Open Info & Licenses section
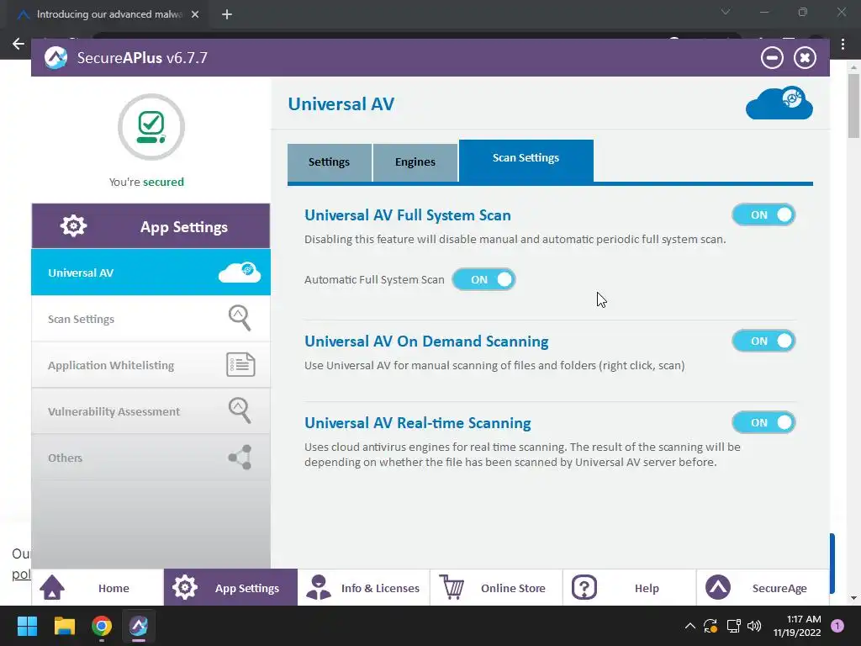The width and height of the screenshot is (861, 646). (x=363, y=587)
